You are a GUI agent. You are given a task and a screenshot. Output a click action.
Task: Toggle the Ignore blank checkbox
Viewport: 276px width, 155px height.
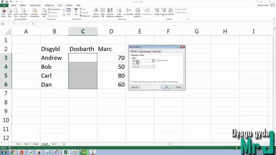[x=157, y=60]
